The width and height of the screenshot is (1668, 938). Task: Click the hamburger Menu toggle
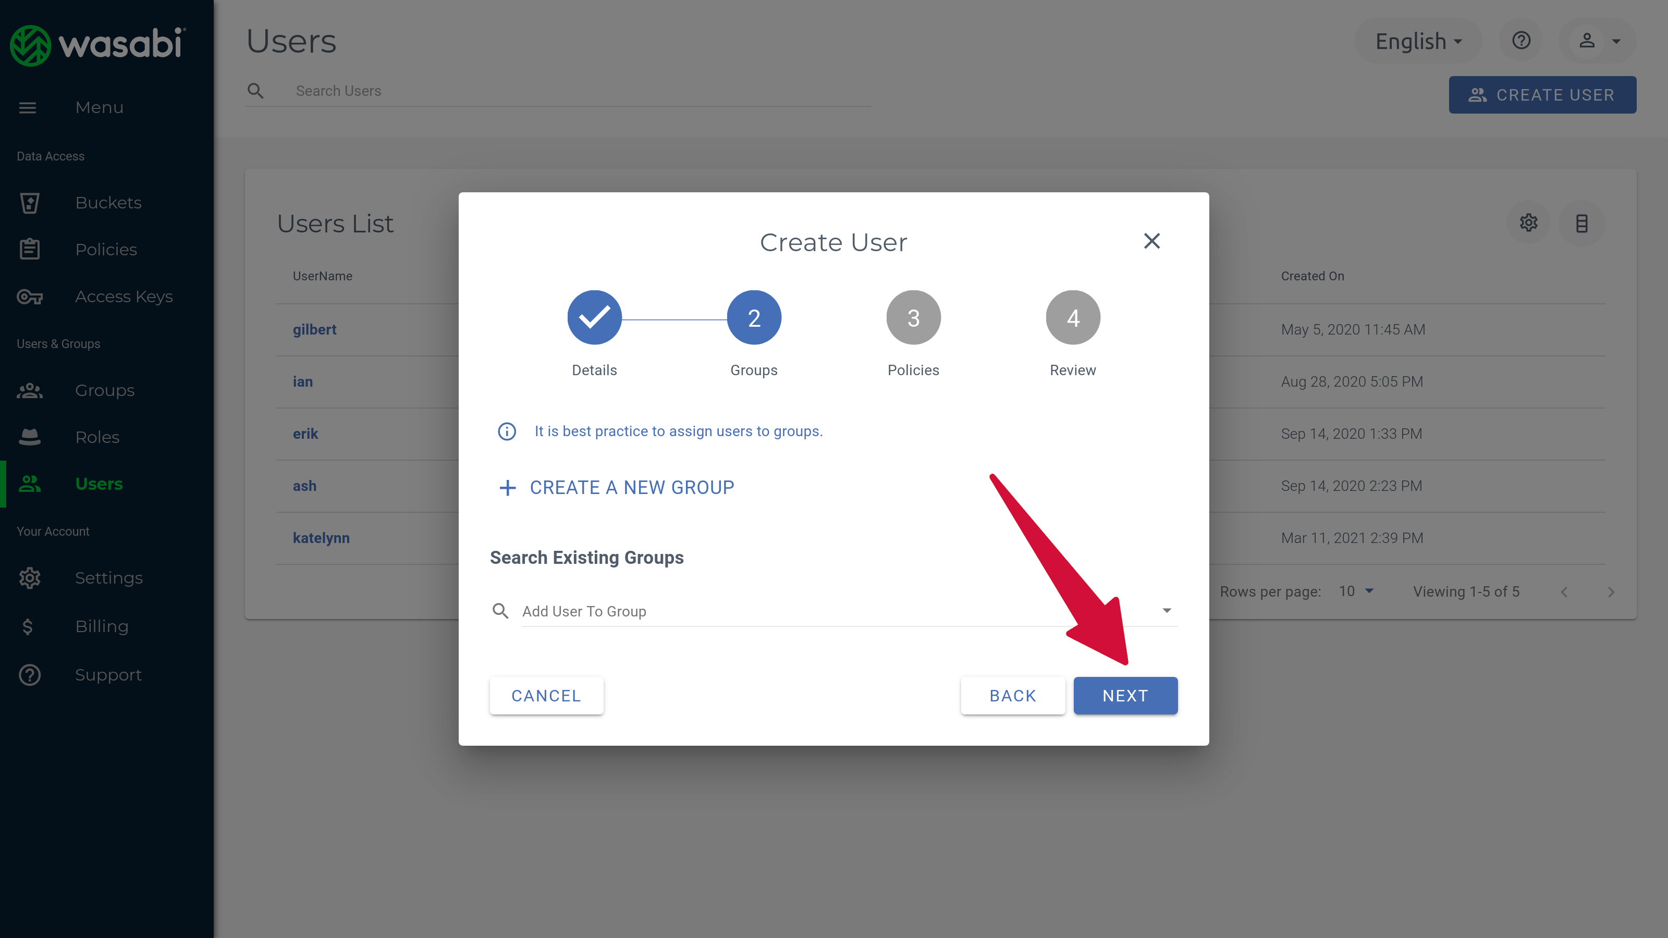pyautogui.click(x=28, y=106)
